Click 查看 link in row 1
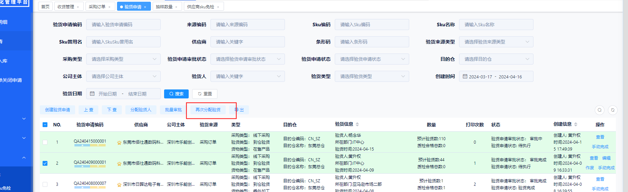Image resolution: width=628 pixels, height=192 pixels. [600, 137]
